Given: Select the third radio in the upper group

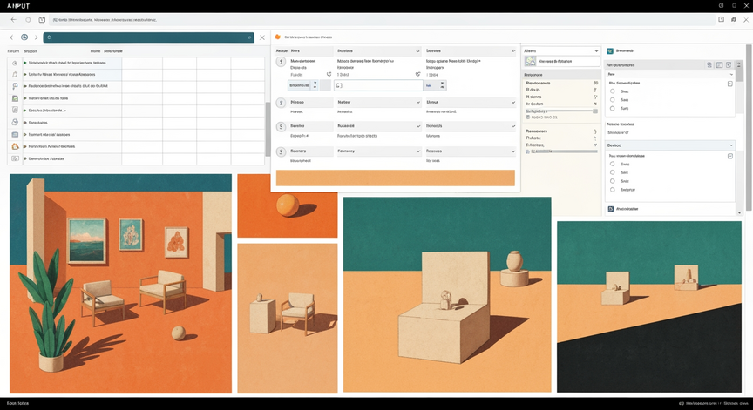Looking at the screenshot, I should (x=613, y=108).
